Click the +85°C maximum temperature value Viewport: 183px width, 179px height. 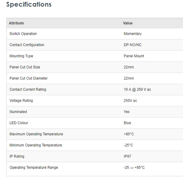(128, 134)
